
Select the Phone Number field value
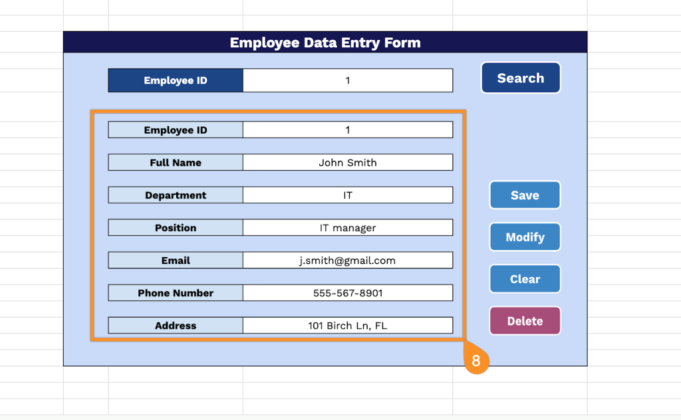click(347, 293)
